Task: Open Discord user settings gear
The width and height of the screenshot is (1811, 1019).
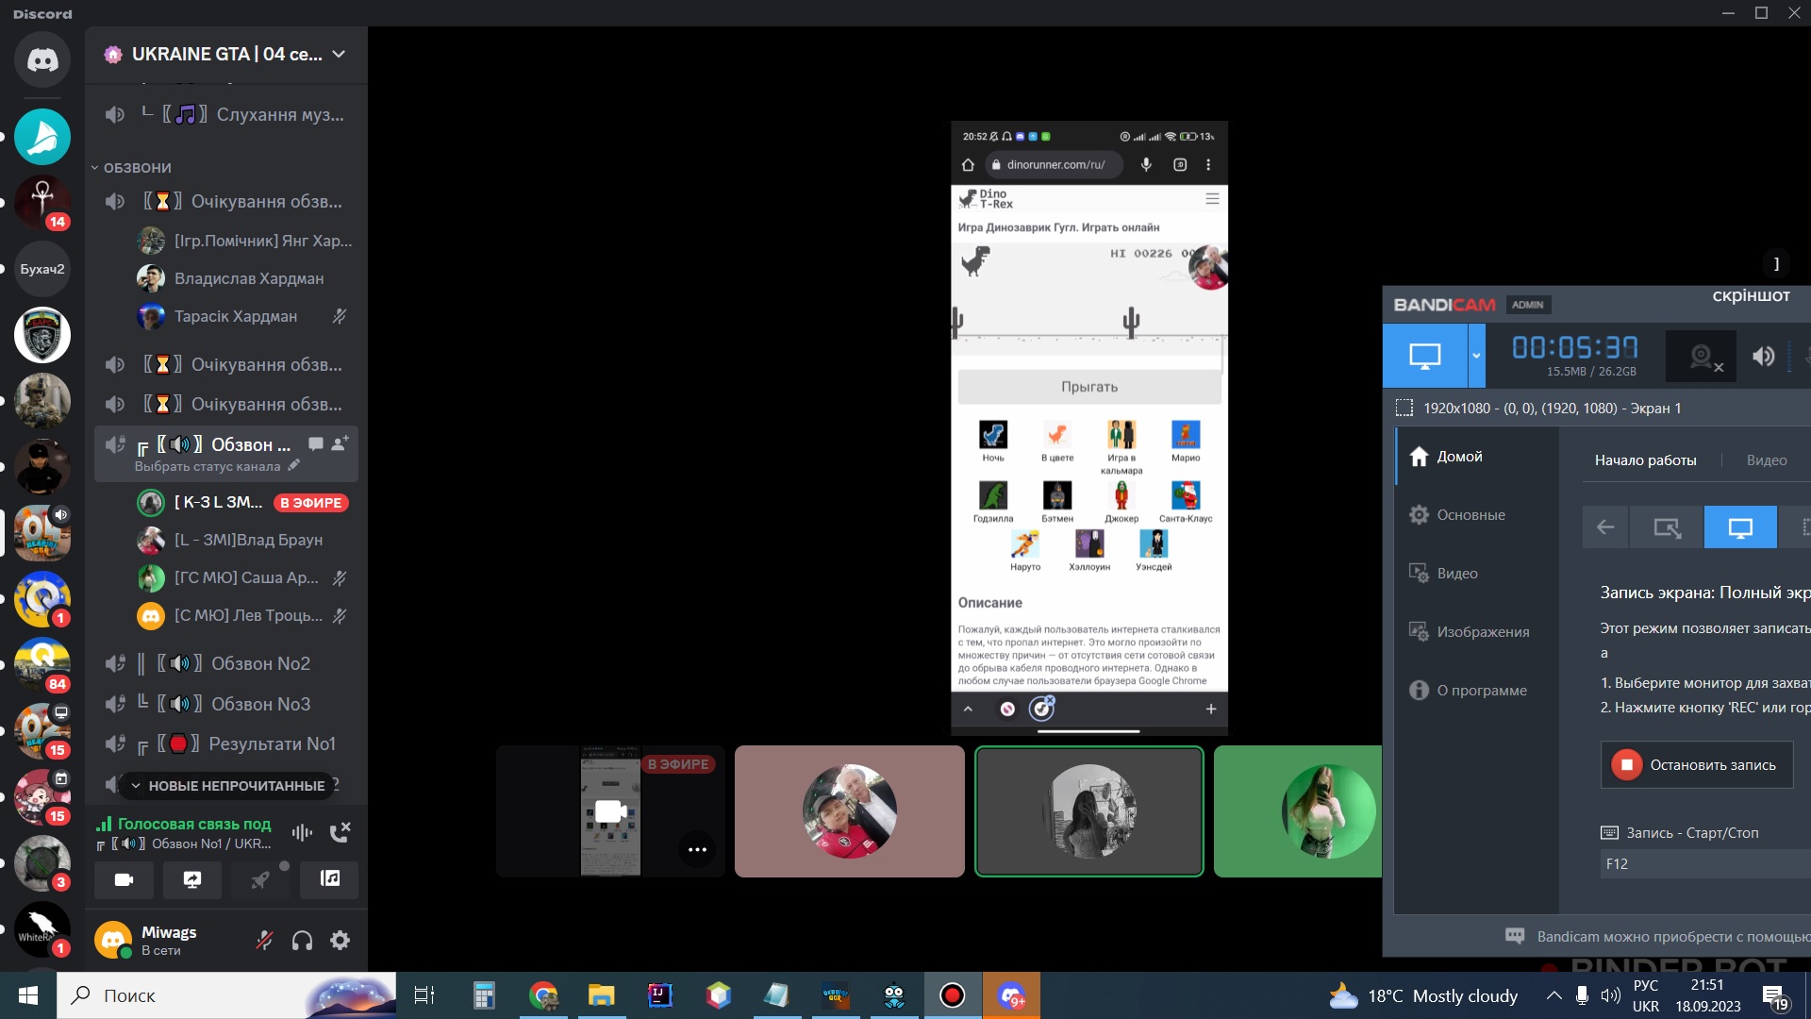Action: pyautogui.click(x=340, y=940)
